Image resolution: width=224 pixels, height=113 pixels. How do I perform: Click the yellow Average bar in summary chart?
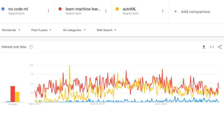click(17, 97)
